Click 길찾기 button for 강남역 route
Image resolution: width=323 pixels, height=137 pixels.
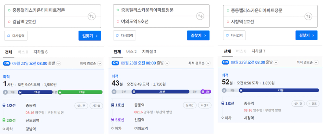click(90, 36)
